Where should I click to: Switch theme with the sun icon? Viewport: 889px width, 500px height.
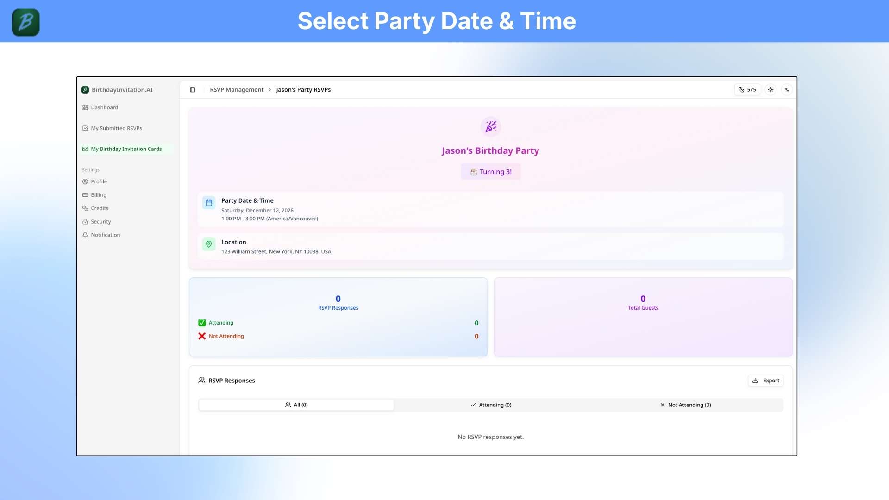click(770, 90)
